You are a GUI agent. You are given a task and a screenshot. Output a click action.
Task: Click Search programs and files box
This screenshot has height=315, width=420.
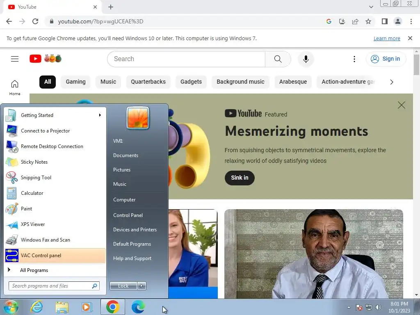click(54, 286)
